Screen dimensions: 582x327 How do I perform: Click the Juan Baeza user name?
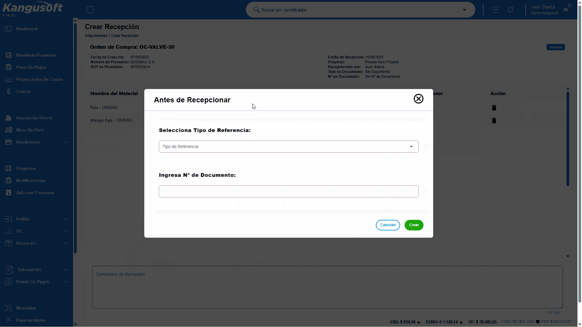click(x=543, y=7)
